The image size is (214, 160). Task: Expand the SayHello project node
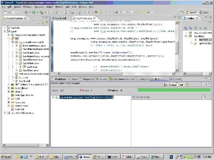tap(5, 28)
